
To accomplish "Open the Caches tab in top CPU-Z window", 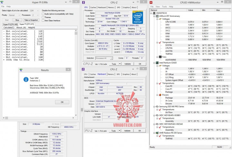I will [93, 7].
